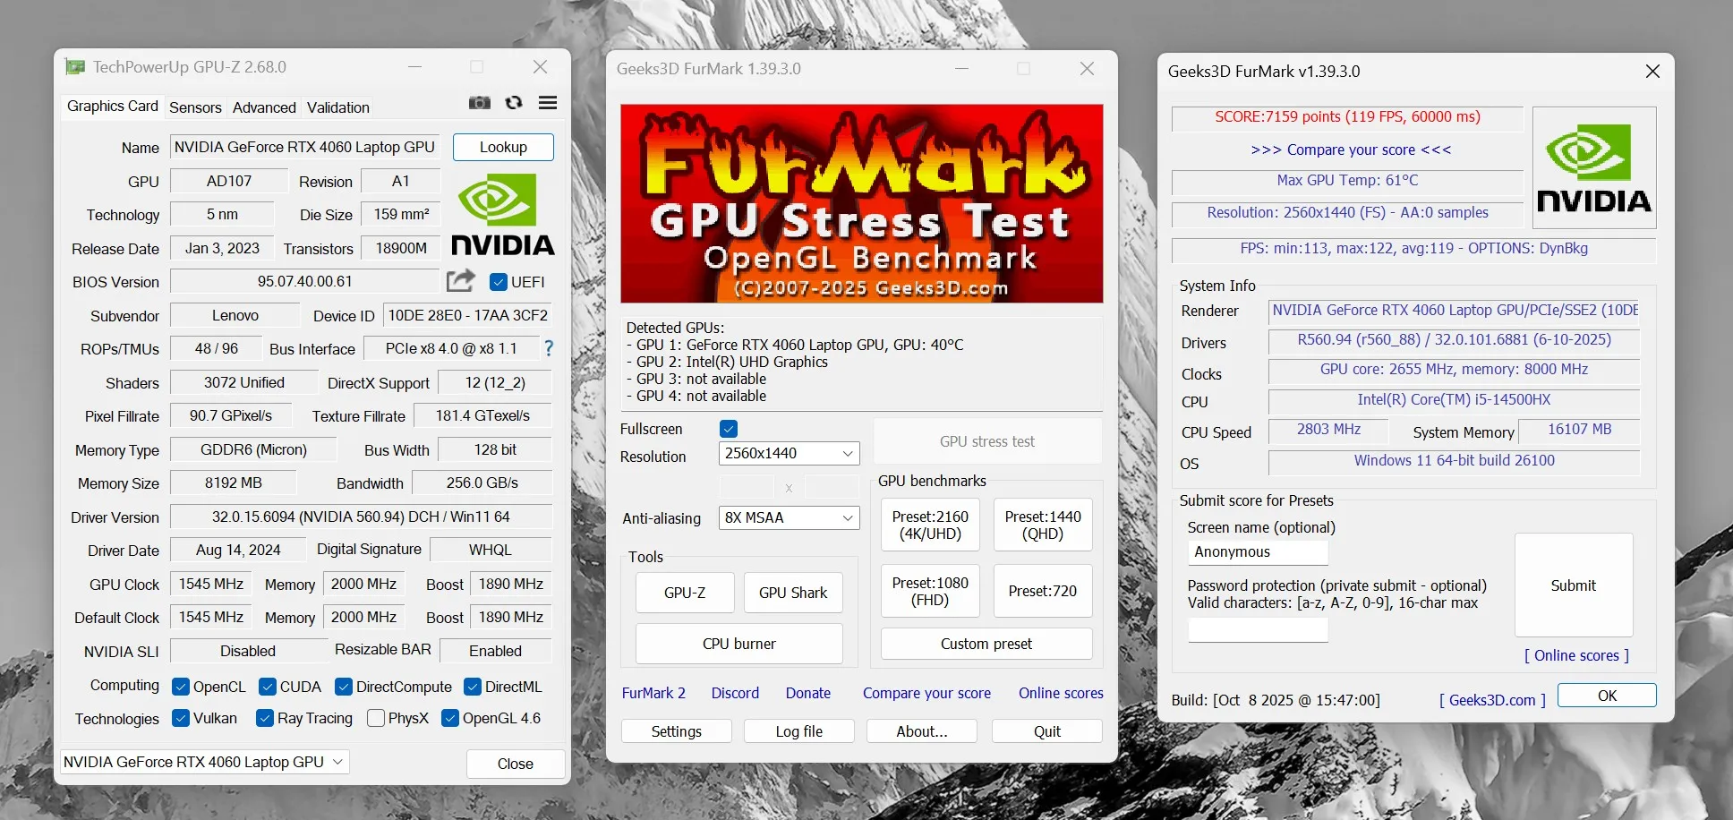Viewport: 1733px width, 820px height.
Task: Open the Resolution dropdown
Action: pyautogui.click(x=789, y=454)
